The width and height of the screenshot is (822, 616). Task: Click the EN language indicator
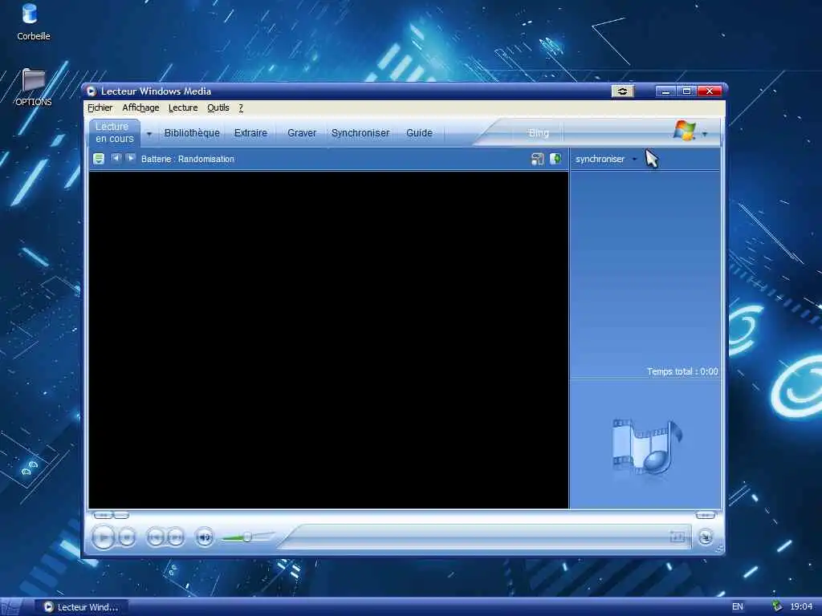point(737,606)
